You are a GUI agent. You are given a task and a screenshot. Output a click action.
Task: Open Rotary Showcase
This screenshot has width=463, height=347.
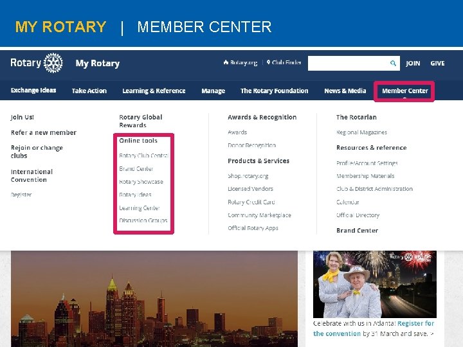click(141, 182)
